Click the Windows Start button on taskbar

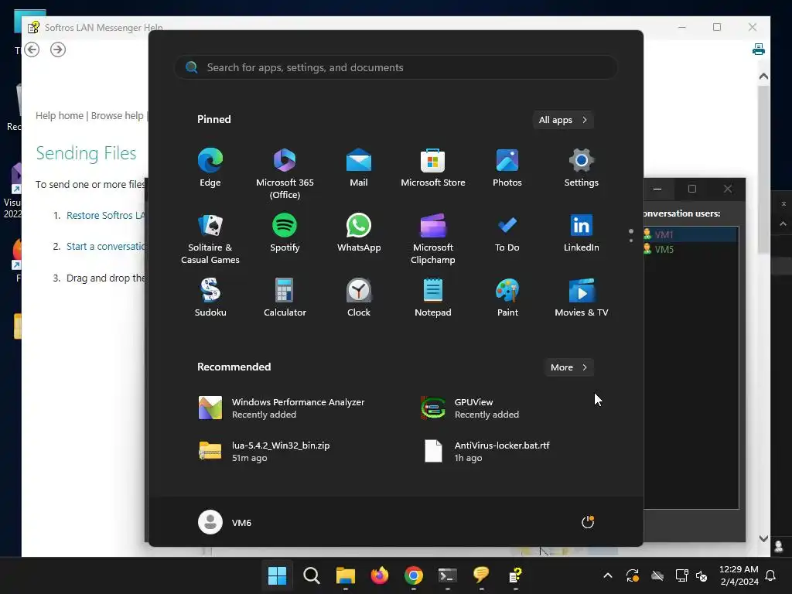[277, 575]
